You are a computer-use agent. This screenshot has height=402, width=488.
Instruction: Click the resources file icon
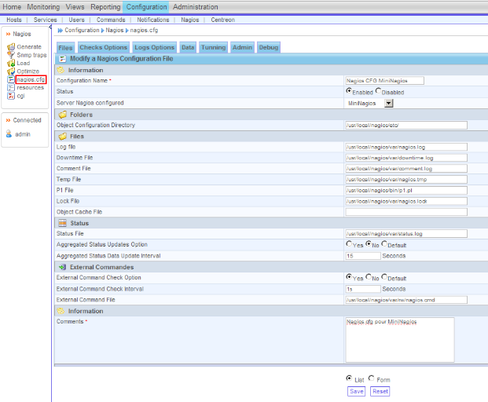pos(10,88)
